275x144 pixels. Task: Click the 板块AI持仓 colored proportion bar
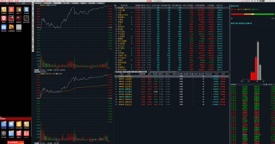pos(253,14)
